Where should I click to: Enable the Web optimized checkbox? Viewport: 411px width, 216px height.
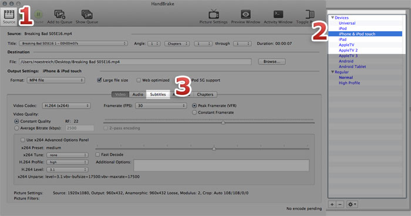coord(139,80)
